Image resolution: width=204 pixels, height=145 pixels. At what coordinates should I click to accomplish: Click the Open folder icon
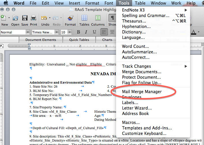(x=15, y=18)
